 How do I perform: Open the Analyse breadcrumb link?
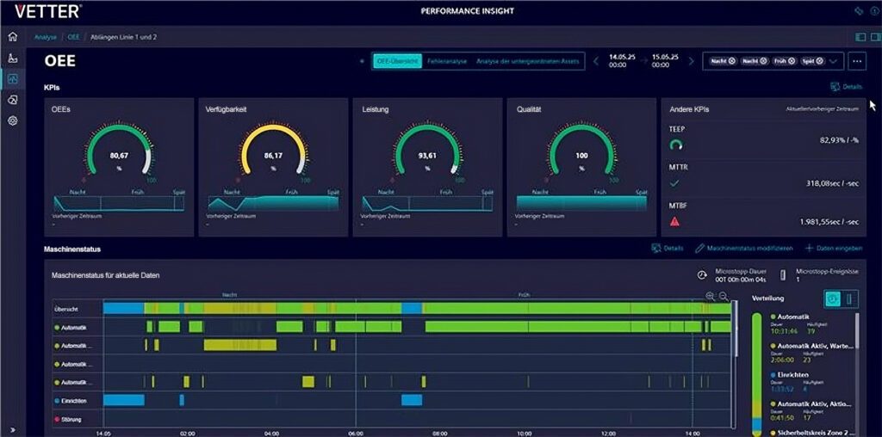pos(45,37)
